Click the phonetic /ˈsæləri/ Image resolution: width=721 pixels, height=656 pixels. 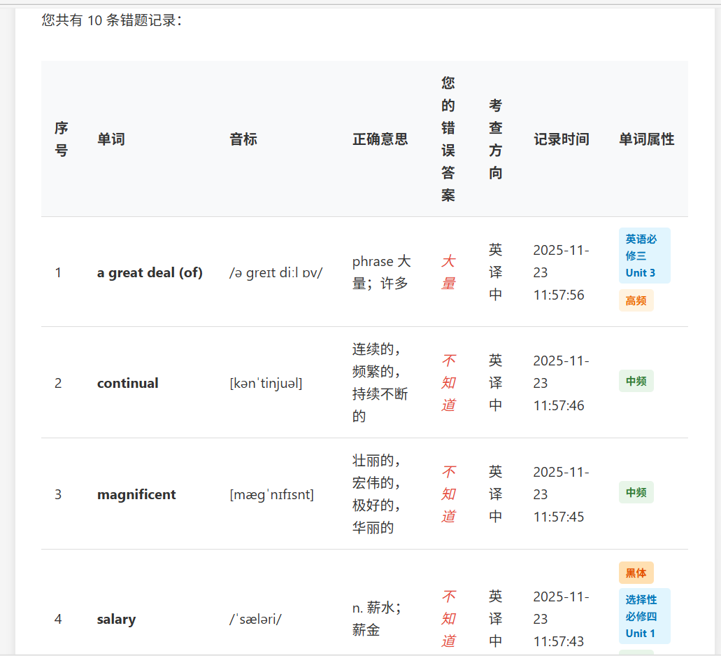tap(255, 619)
